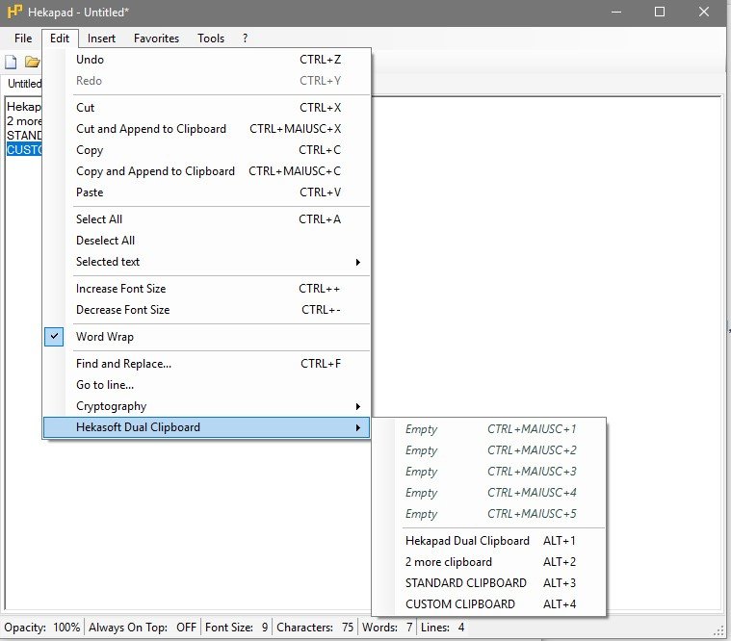Open the Favorites menu
This screenshot has width=731, height=641.
pyautogui.click(x=156, y=38)
